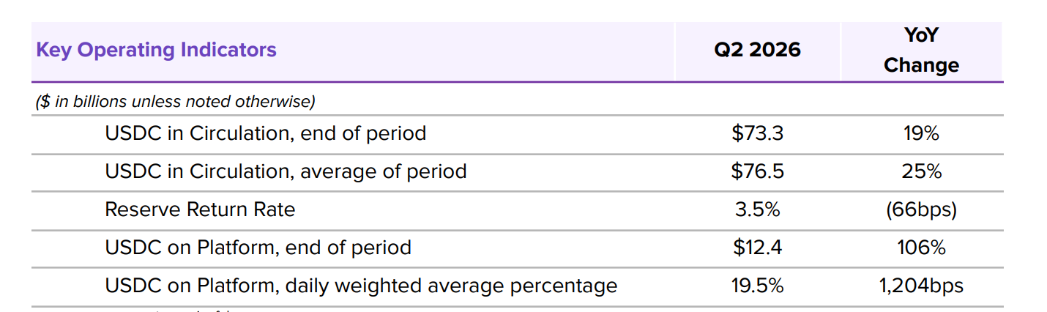
Task: Click the Key Operating Indicators heading
Action: click(156, 51)
